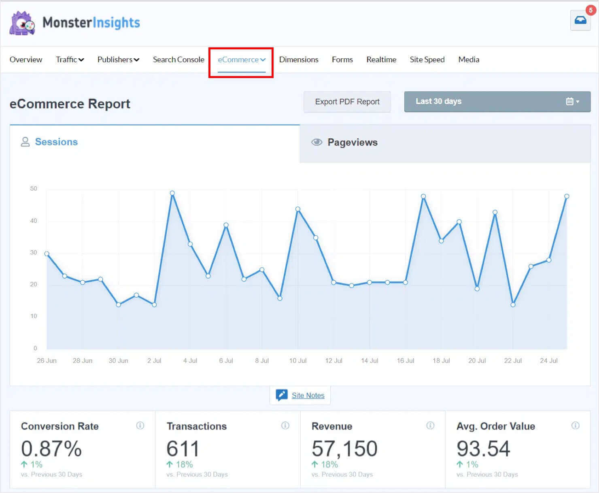This screenshot has width=599, height=493.
Task: Switch to the Realtime tab
Action: click(381, 59)
